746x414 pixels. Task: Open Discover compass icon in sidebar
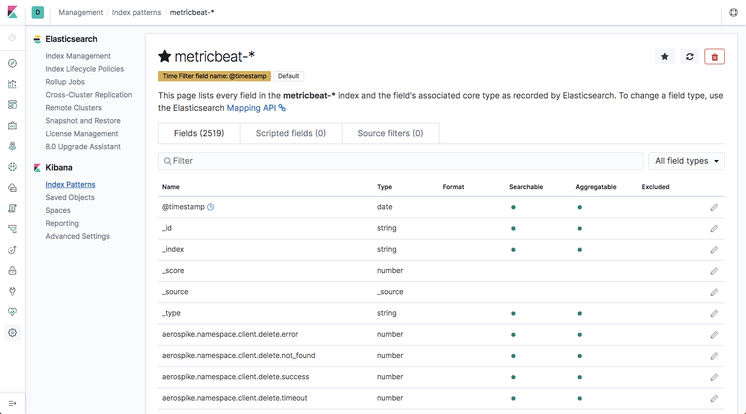pyautogui.click(x=12, y=63)
